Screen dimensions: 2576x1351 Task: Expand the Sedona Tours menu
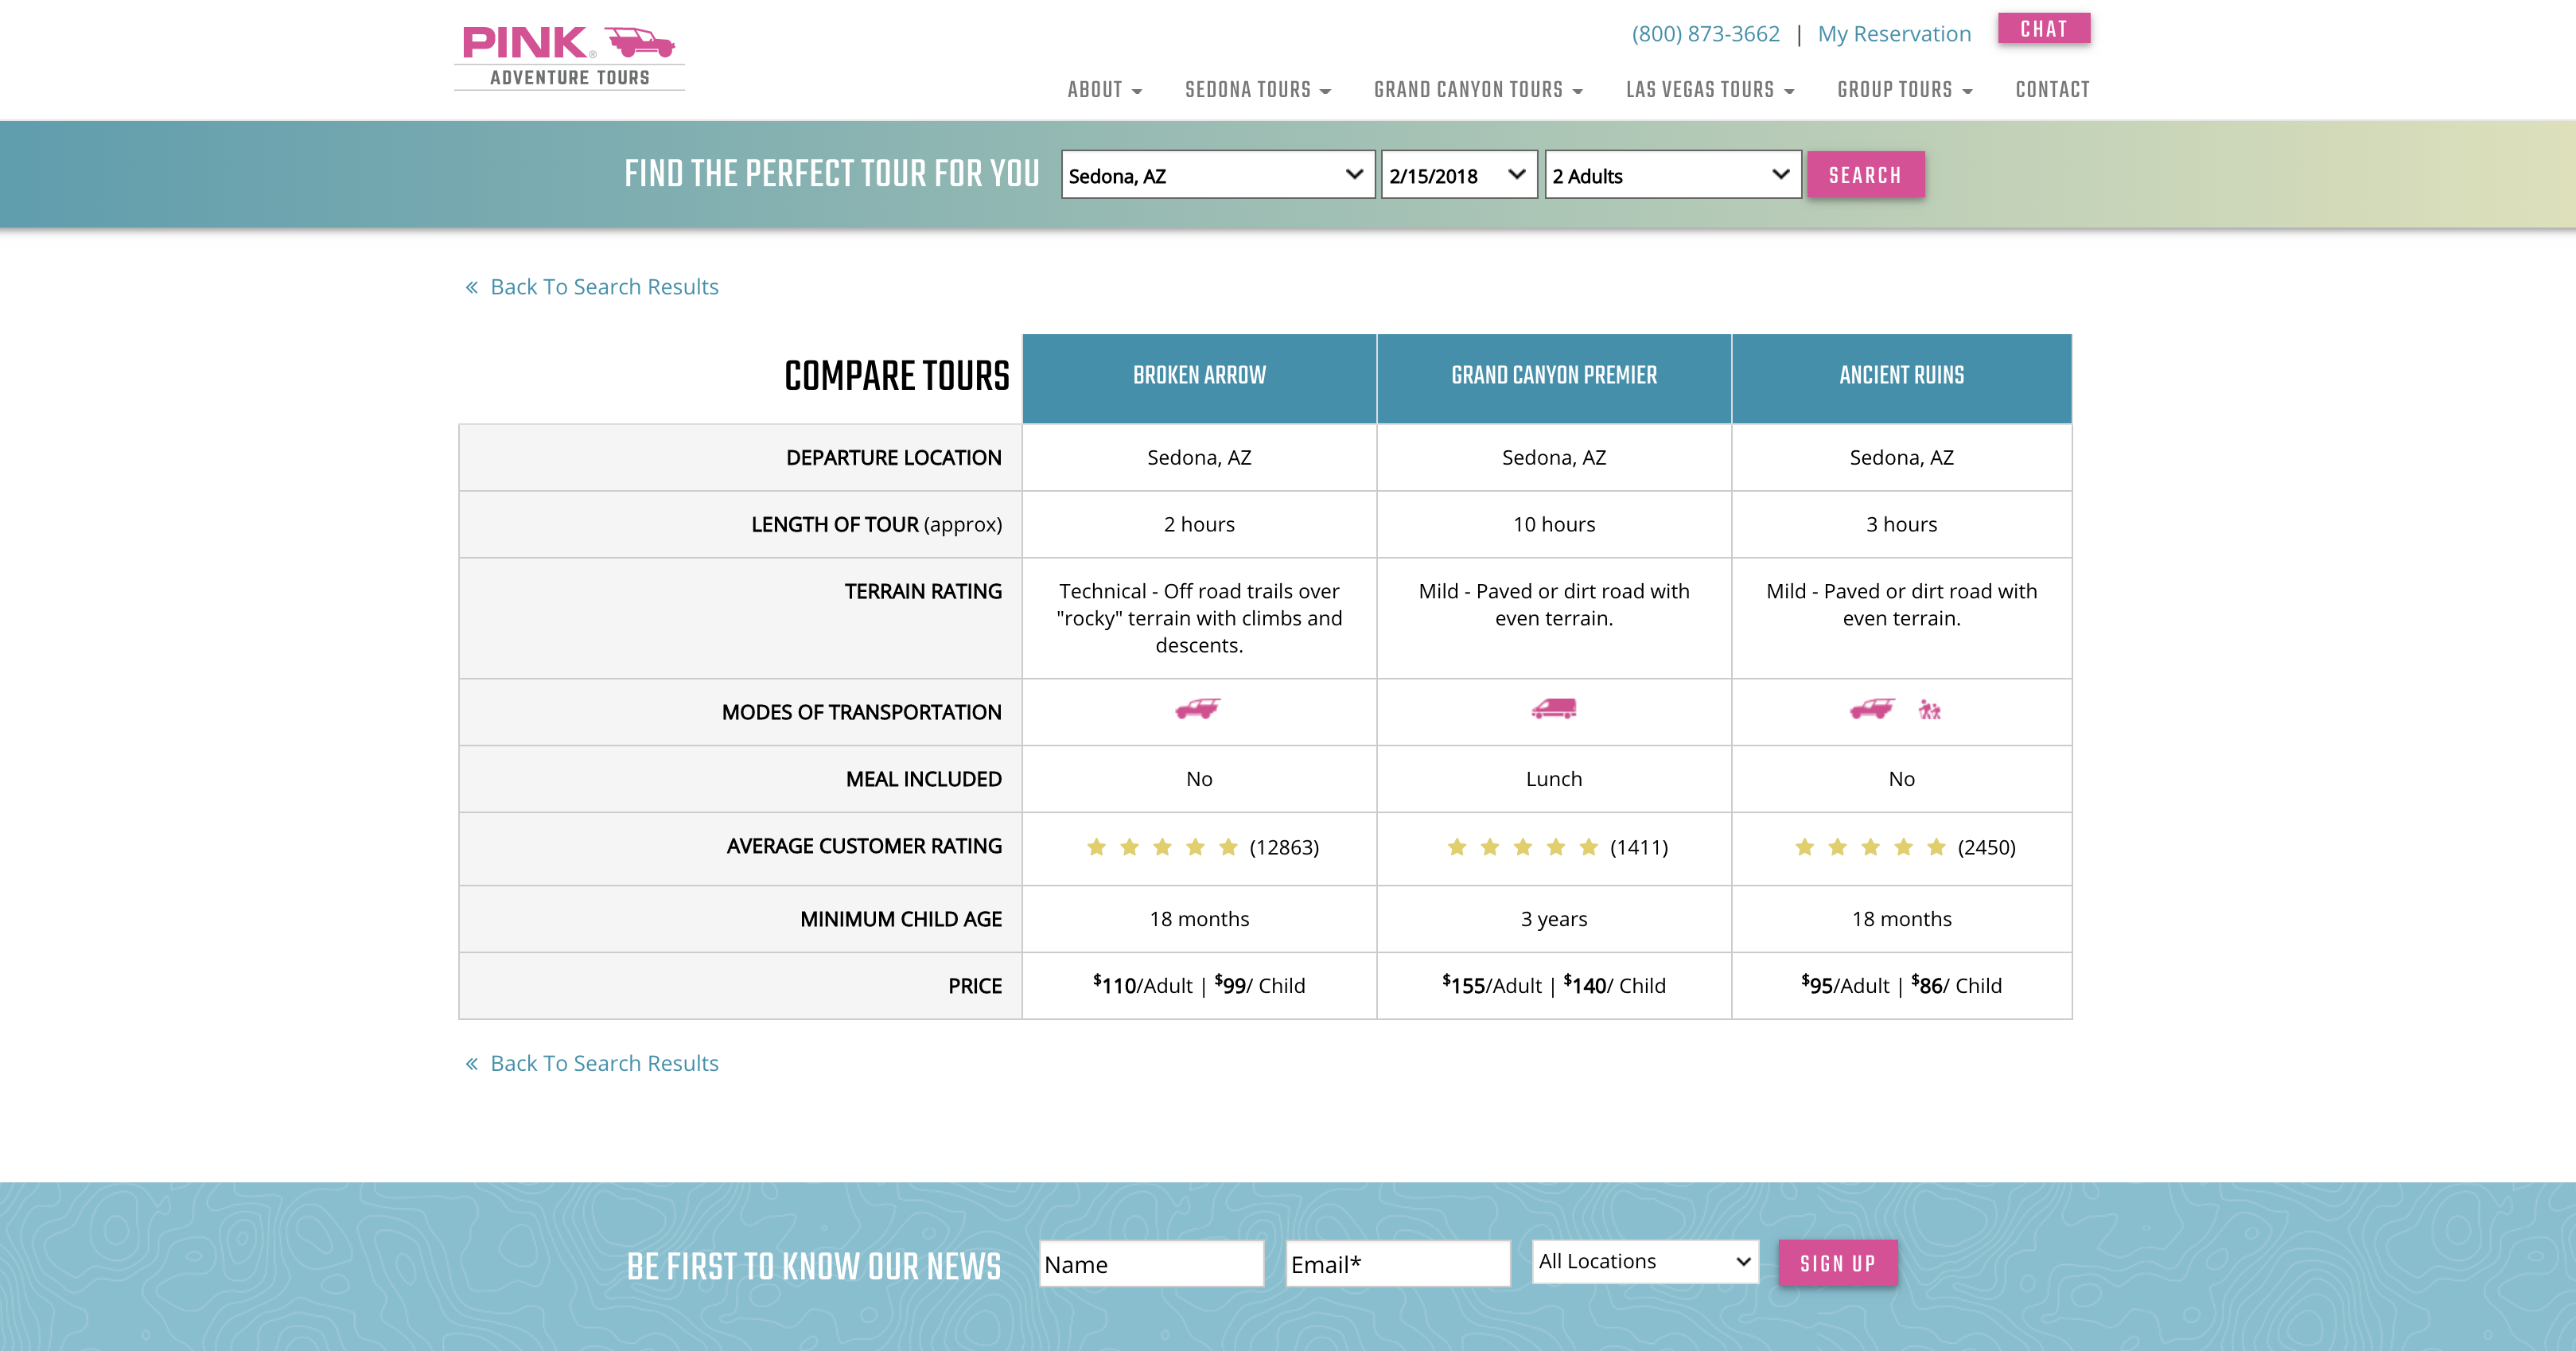coord(1257,90)
